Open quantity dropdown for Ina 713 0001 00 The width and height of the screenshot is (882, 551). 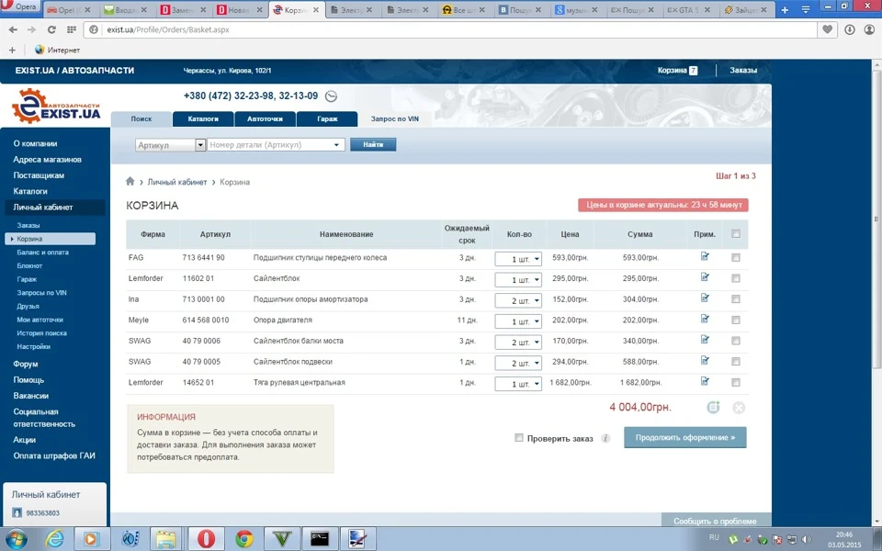click(x=518, y=300)
